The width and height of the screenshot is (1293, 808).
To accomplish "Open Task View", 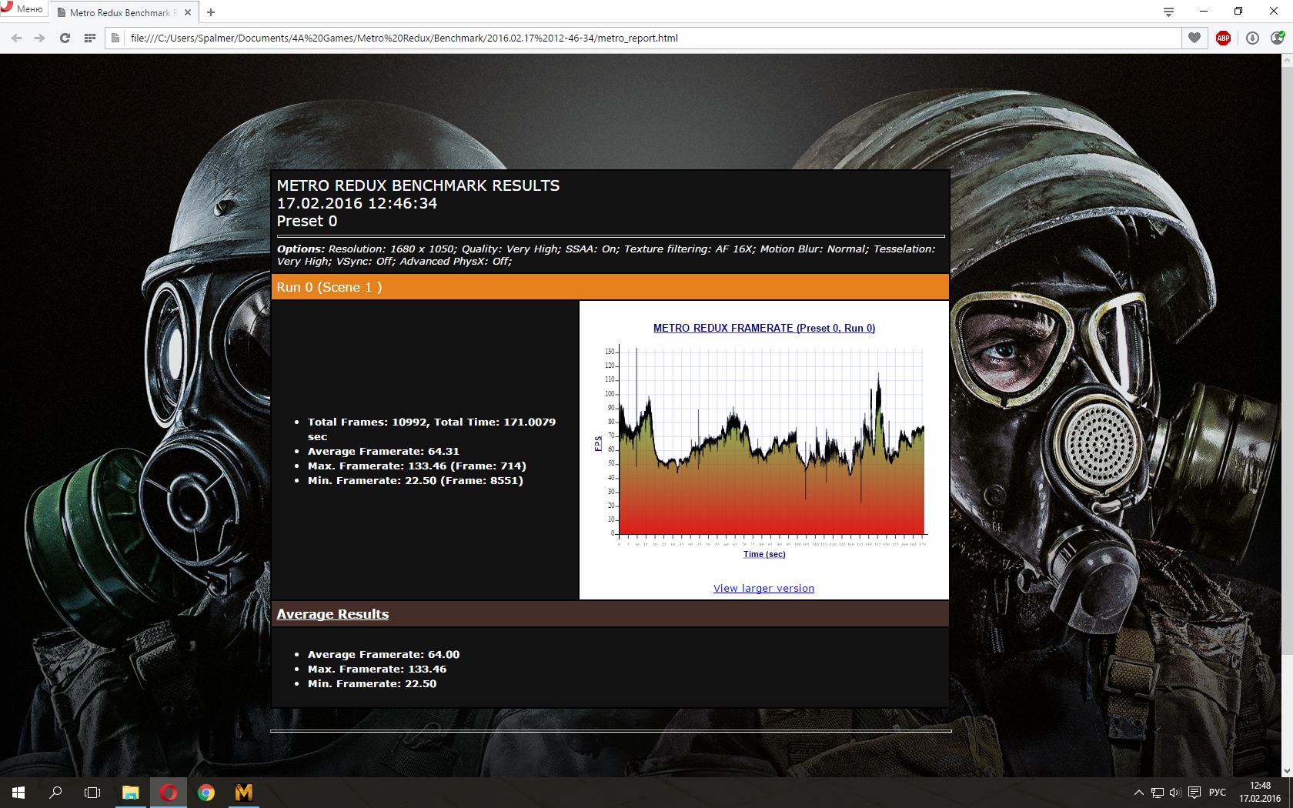I will [x=92, y=793].
